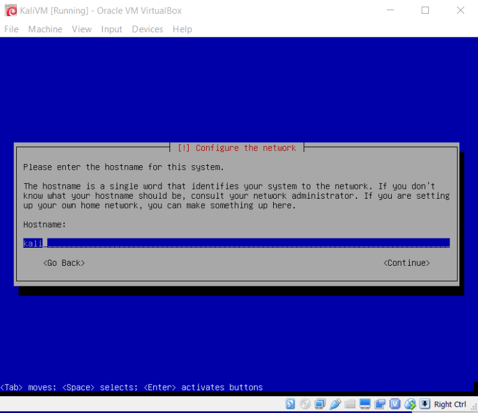Click the Tab moves help text line
This screenshot has width=478, height=413.
(132, 388)
